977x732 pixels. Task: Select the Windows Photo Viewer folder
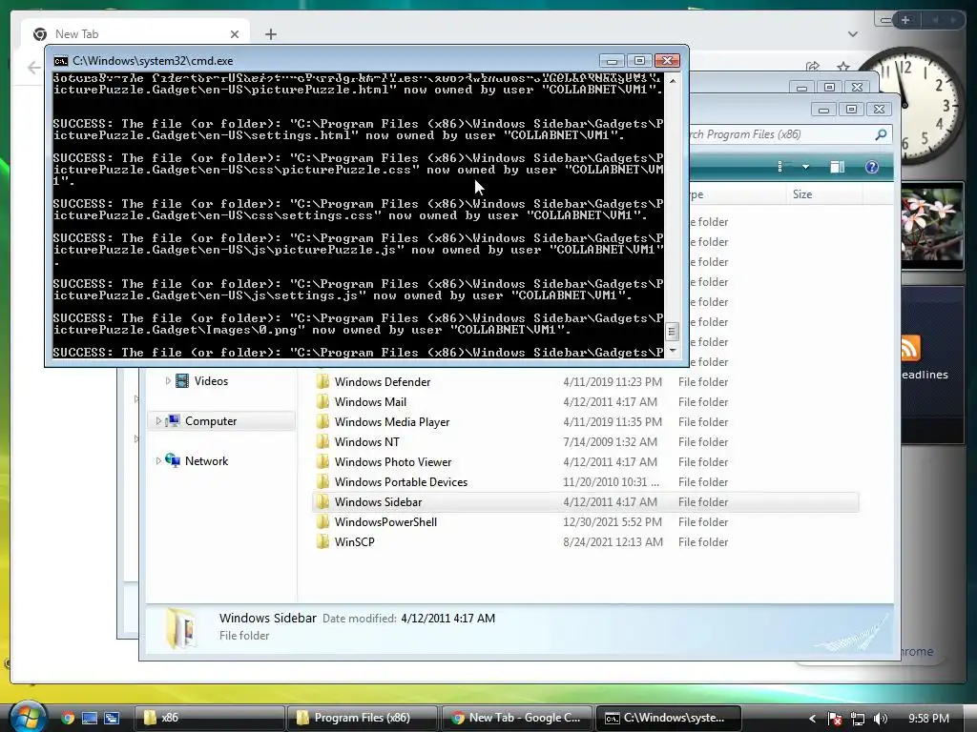(x=392, y=462)
